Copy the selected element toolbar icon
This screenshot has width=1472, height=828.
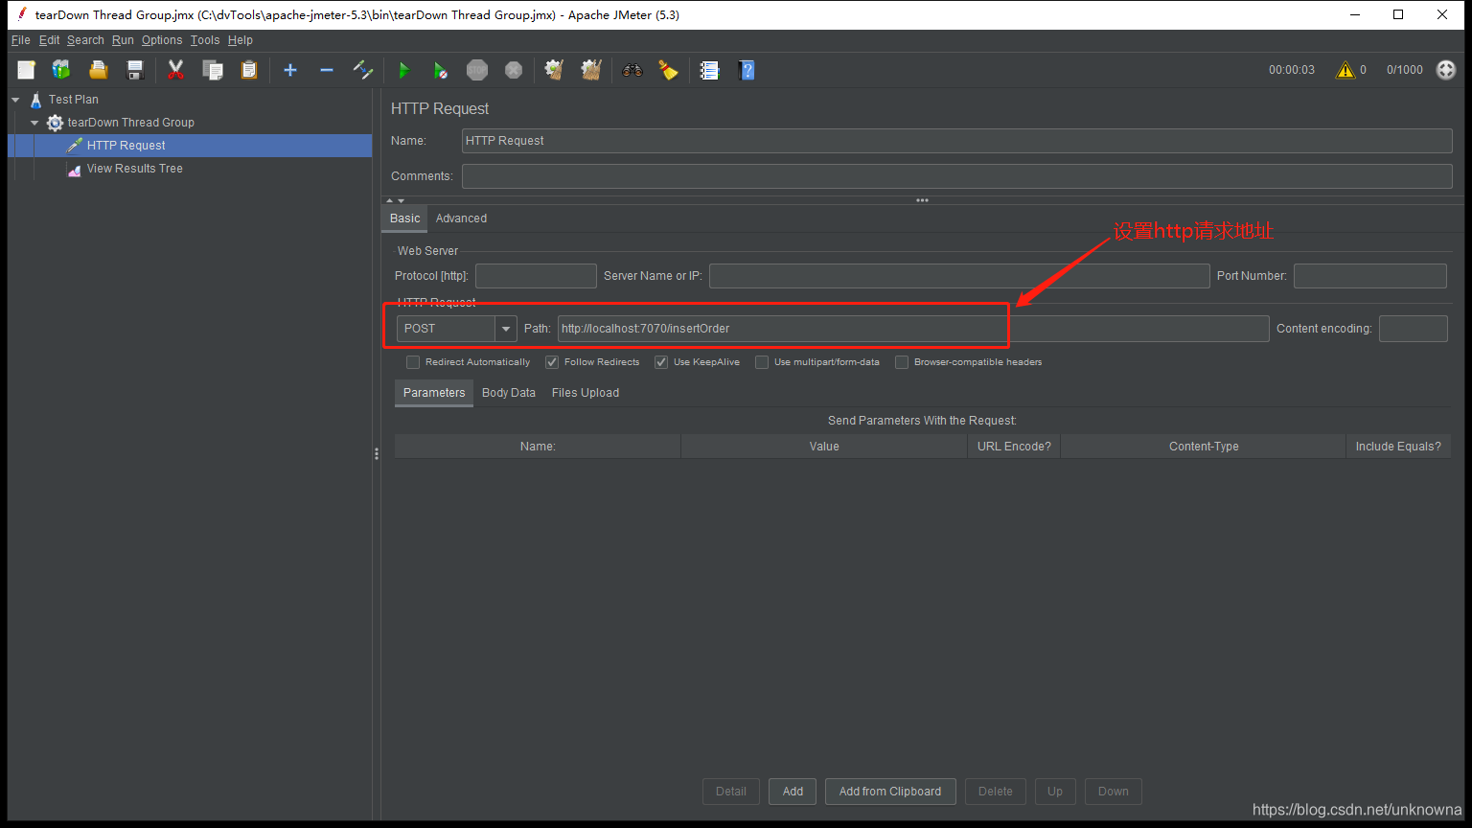[x=212, y=70]
